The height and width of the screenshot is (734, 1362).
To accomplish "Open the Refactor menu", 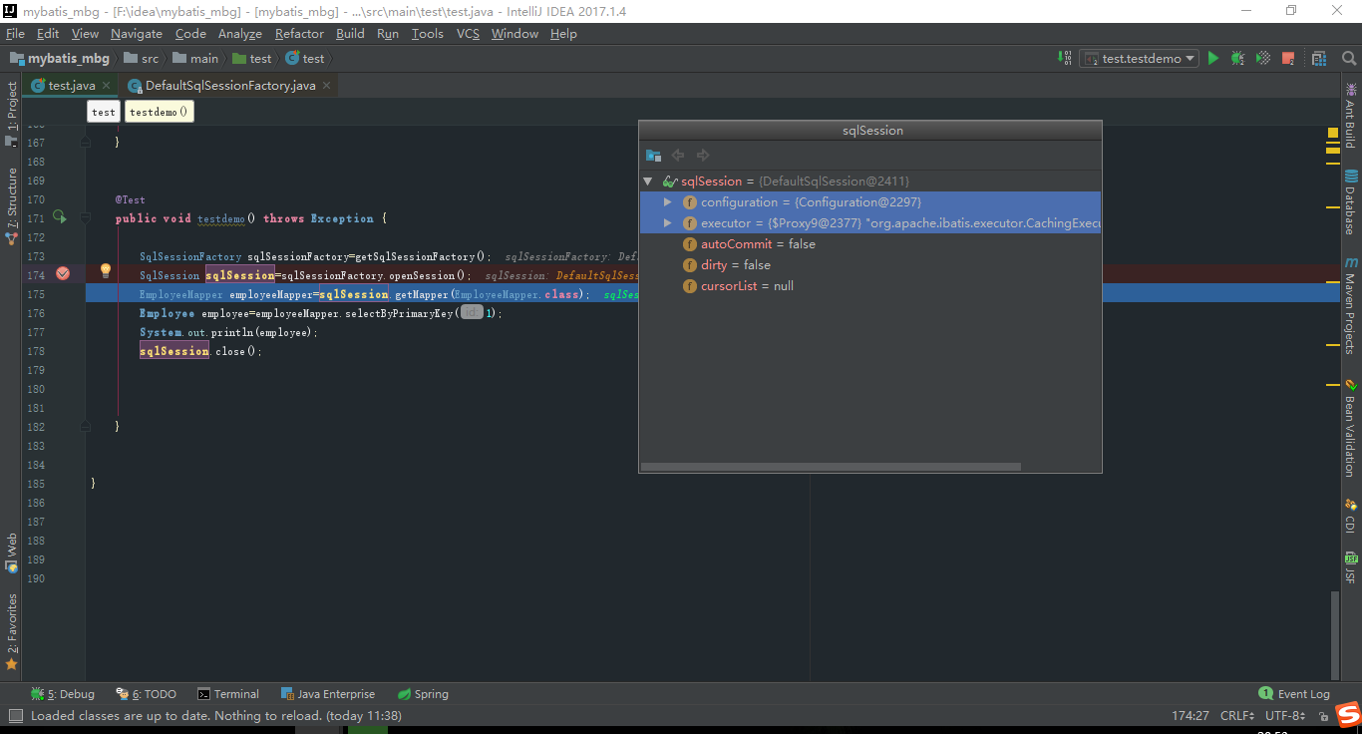I will pos(299,33).
